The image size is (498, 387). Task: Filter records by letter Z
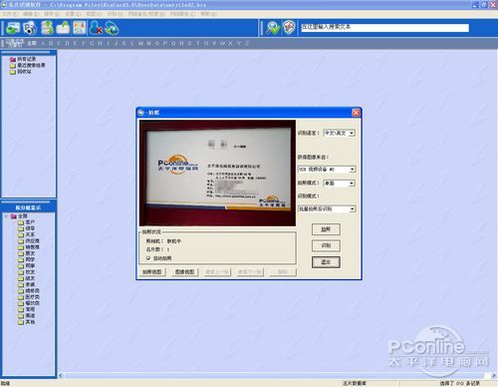[x=247, y=43]
